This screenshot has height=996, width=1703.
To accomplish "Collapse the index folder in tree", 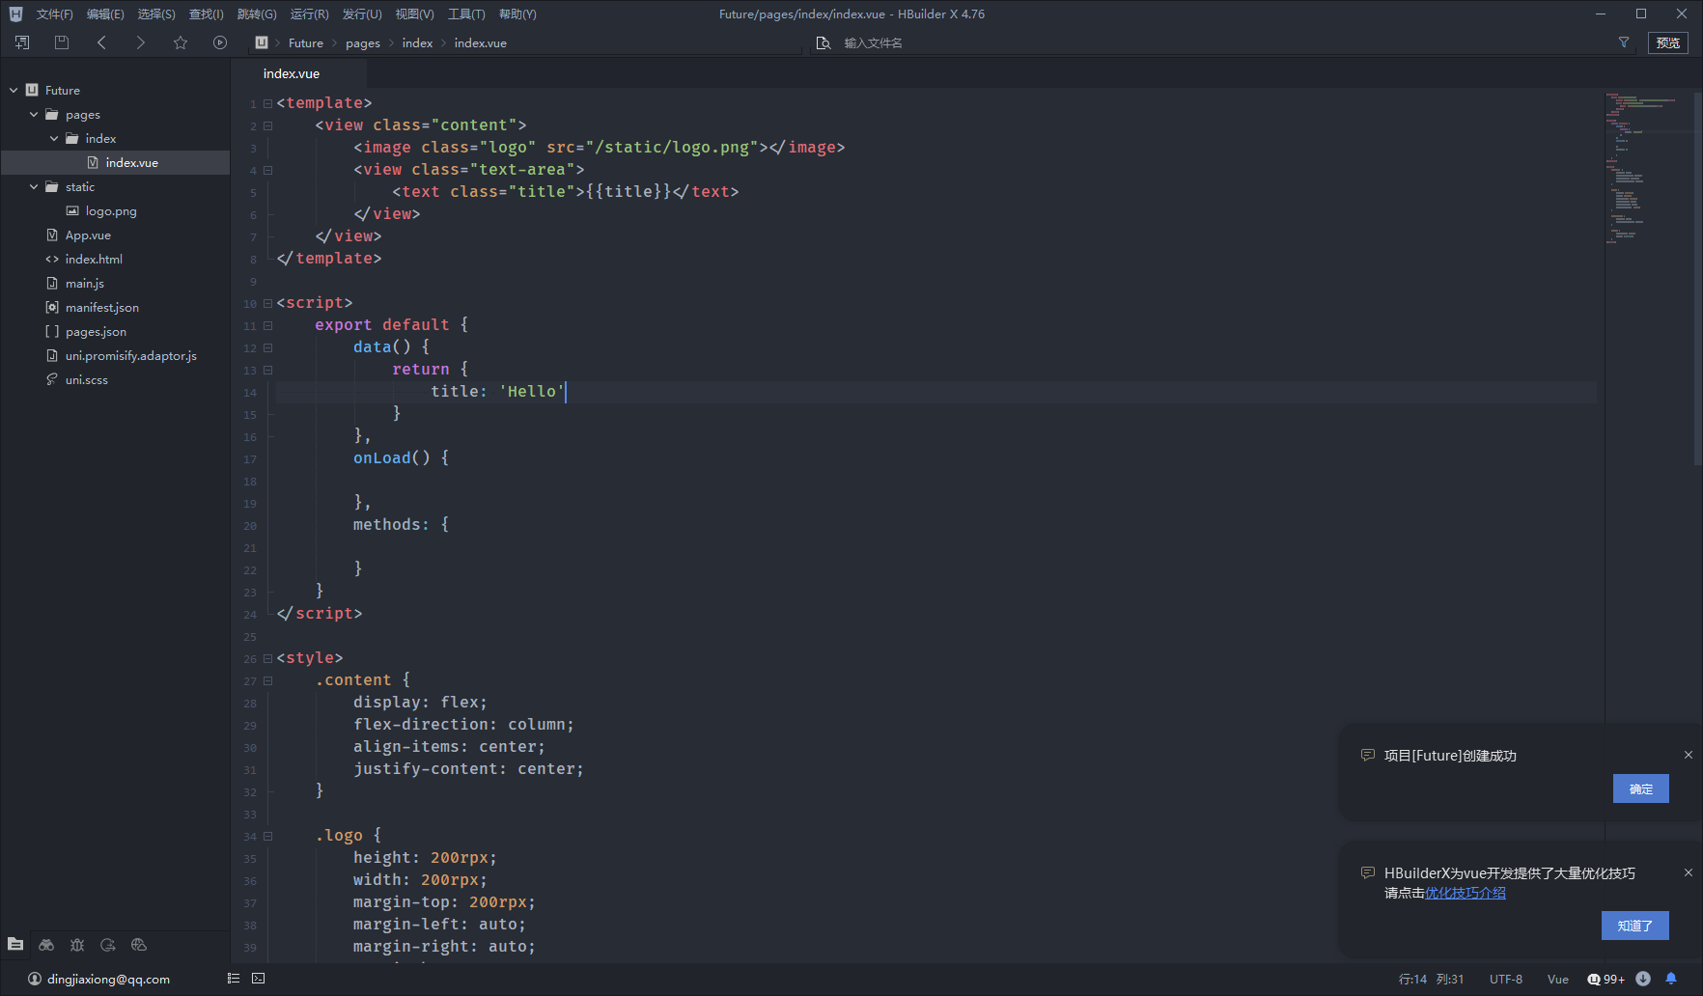I will [x=54, y=138].
